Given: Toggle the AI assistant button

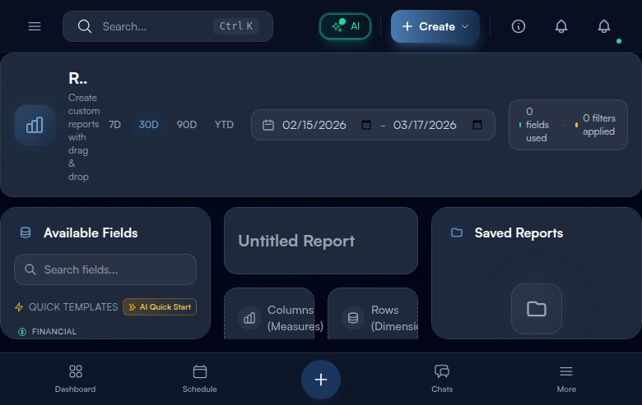Looking at the screenshot, I should [x=346, y=26].
